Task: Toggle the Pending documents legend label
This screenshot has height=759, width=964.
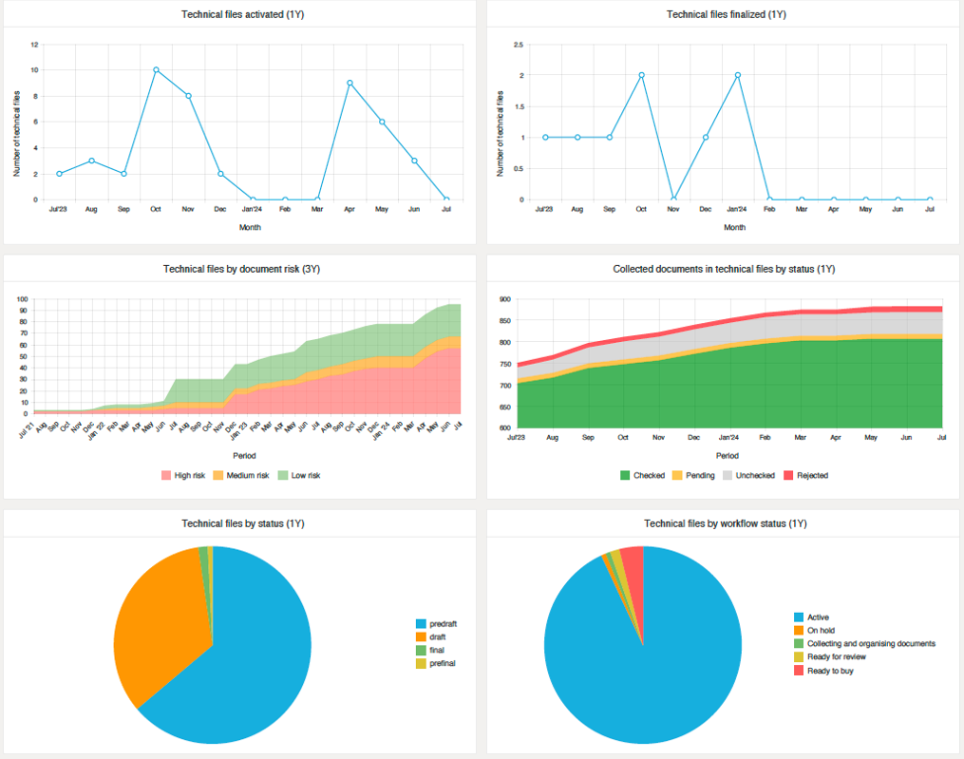Action: pyautogui.click(x=698, y=475)
